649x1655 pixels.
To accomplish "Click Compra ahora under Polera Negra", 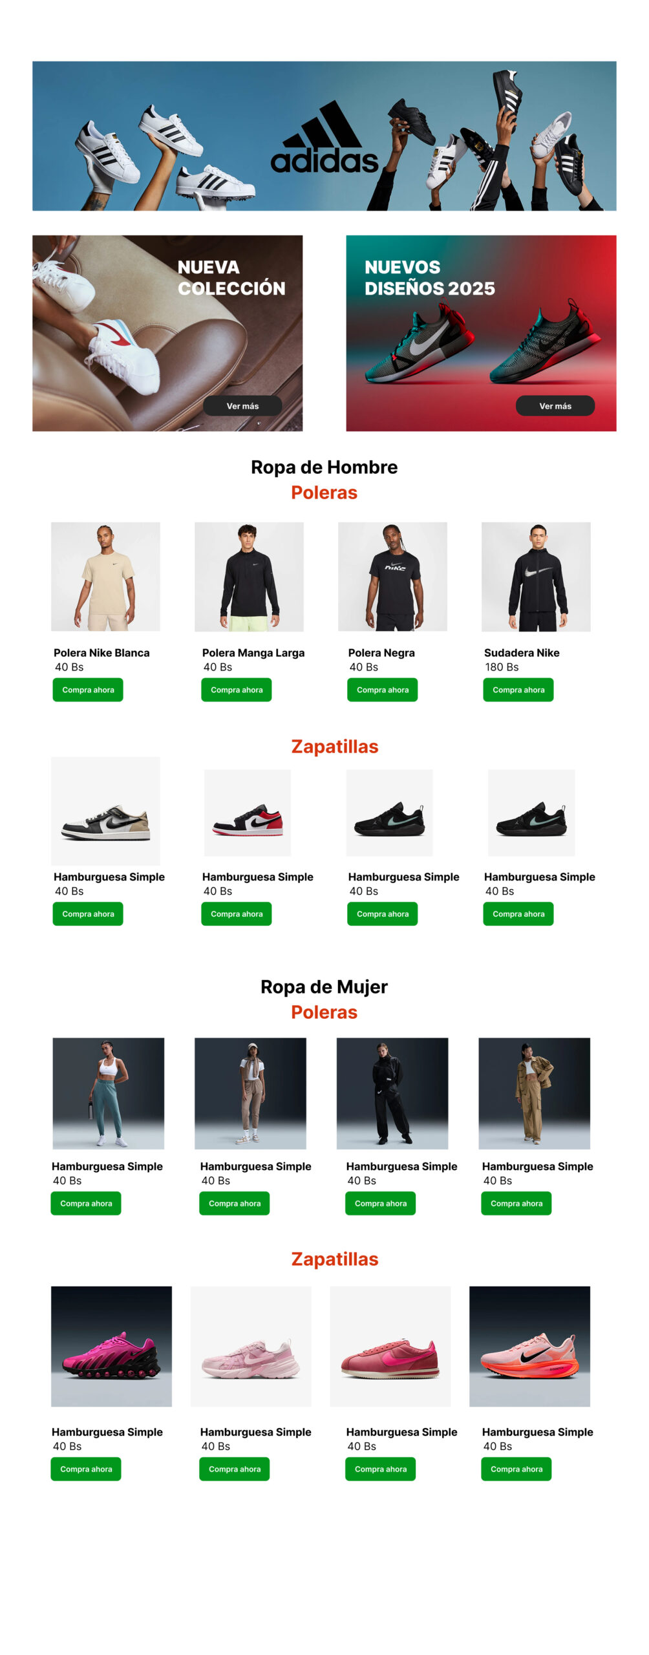I will (x=382, y=689).
